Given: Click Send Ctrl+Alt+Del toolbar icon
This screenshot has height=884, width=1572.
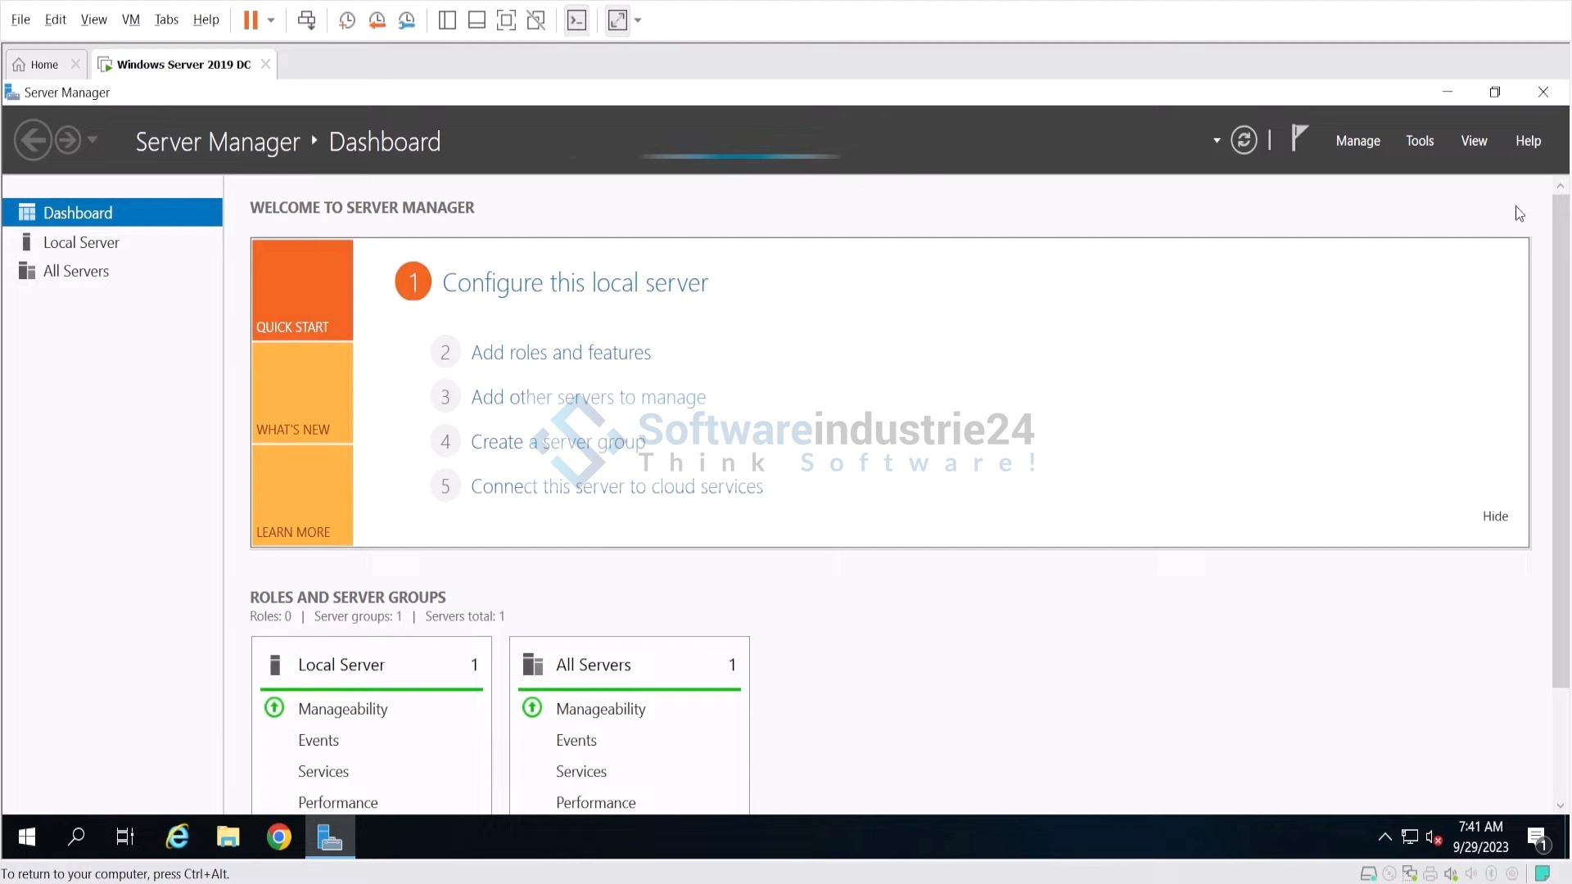Looking at the screenshot, I should (306, 20).
